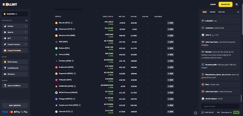Expand the Crypto Futures menu
Image resolution: width=243 pixels, height=116 pixels.
(x=15, y=44)
